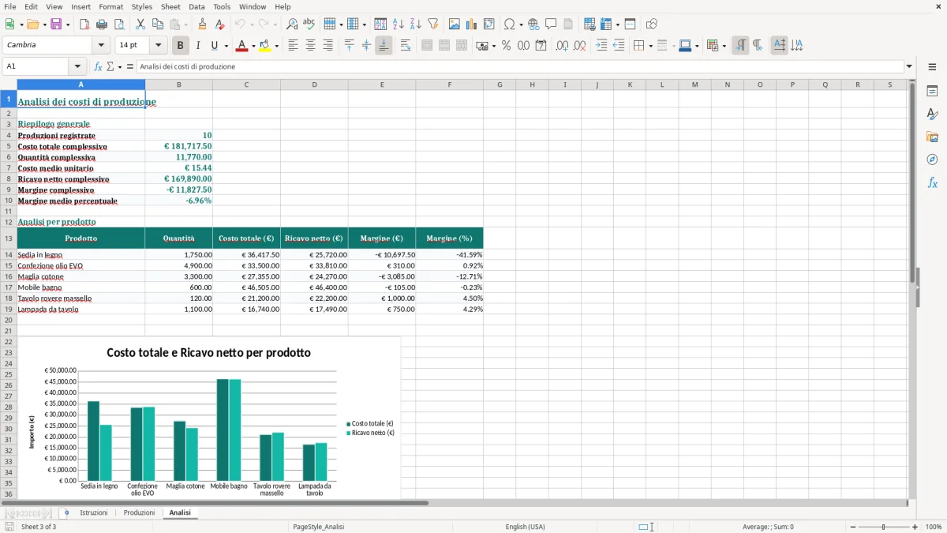Click the yellow Background Color swatch
The width and height of the screenshot is (947, 533).
point(264,46)
